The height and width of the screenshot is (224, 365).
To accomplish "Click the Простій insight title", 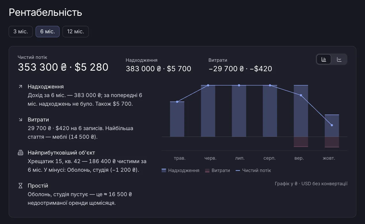I will 38,186.
